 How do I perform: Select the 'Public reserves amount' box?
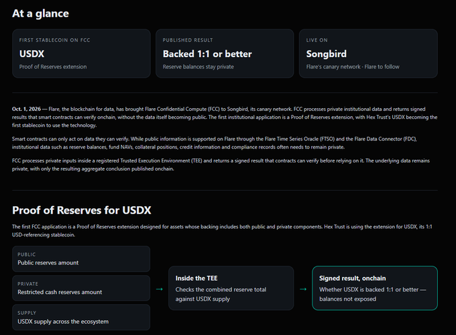point(81,258)
